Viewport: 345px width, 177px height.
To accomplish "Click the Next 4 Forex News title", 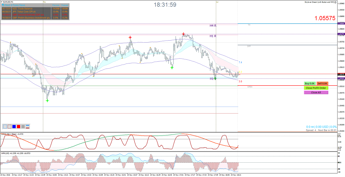I will pyautogui.click(x=15, y=5).
